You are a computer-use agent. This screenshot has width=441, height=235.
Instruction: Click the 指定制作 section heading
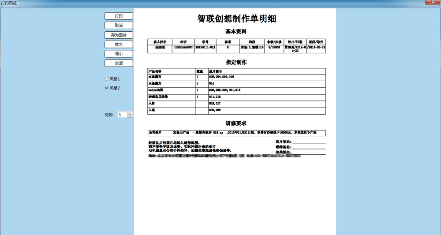[x=236, y=62]
